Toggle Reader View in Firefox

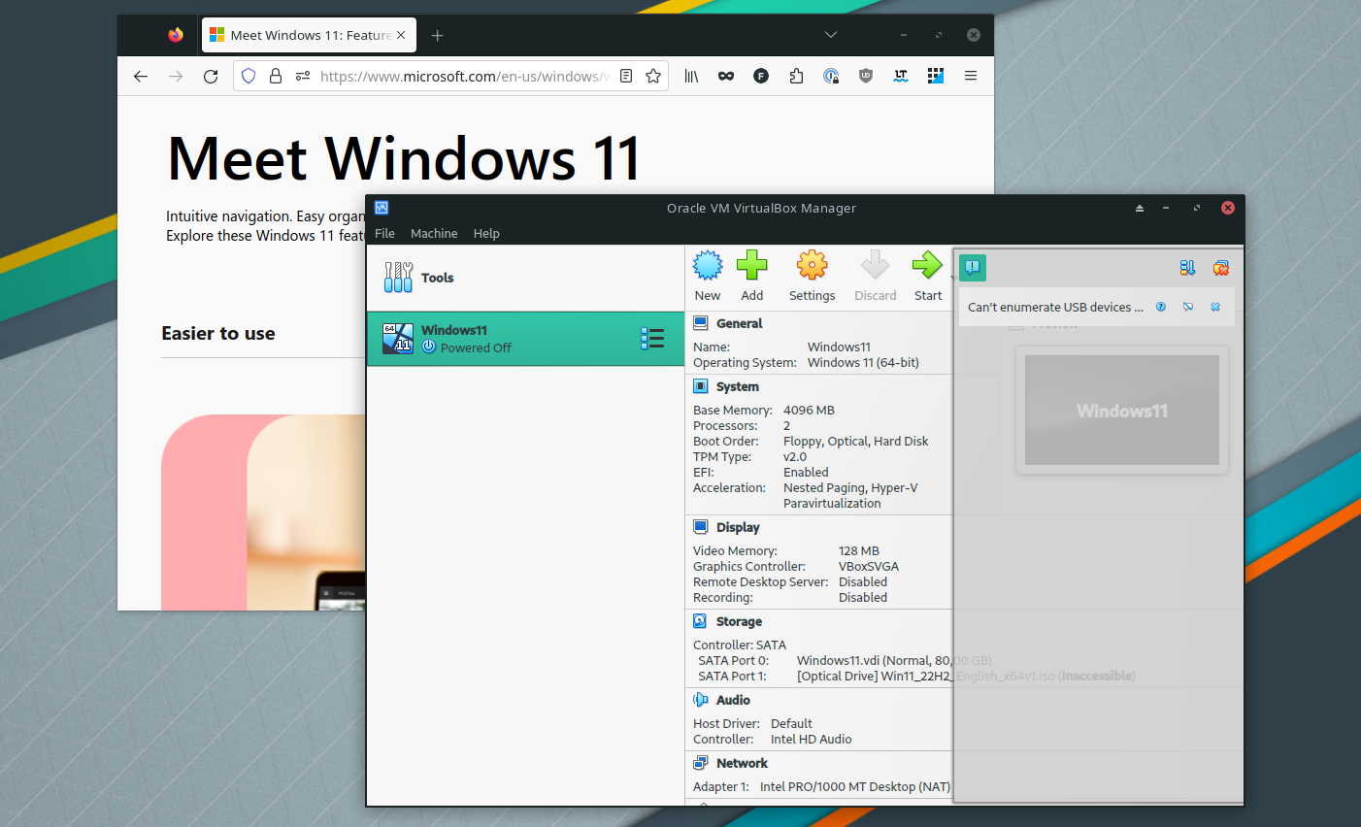(x=626, y=76)
